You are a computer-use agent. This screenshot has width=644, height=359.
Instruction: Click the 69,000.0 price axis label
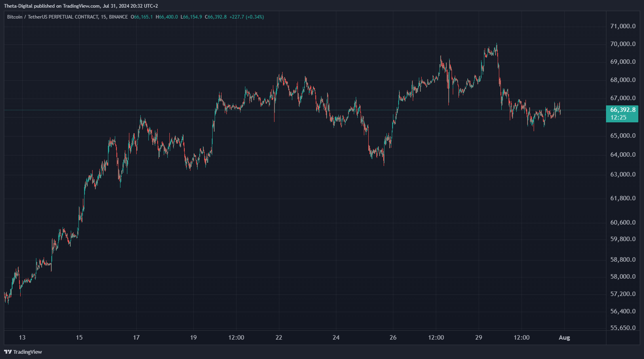623,62
